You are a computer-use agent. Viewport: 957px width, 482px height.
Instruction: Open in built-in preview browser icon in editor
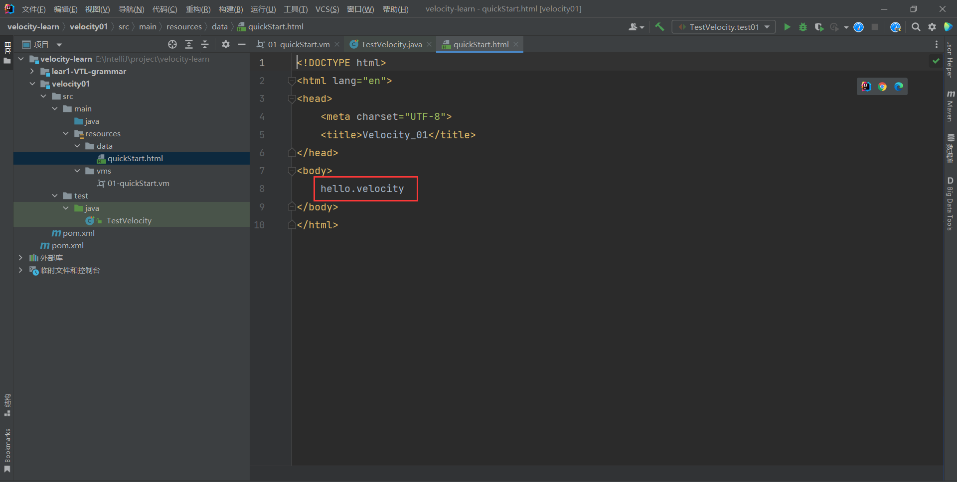[866, 87]
